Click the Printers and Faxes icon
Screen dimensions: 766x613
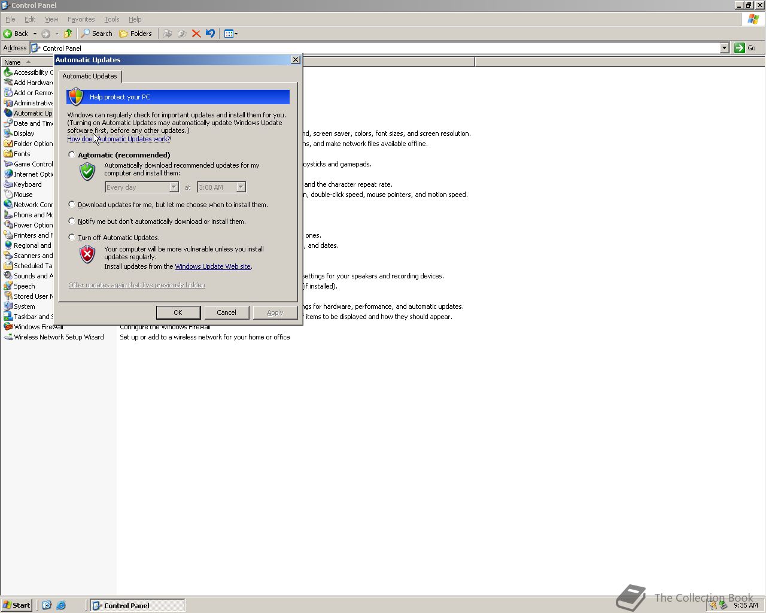pos(8,235)
